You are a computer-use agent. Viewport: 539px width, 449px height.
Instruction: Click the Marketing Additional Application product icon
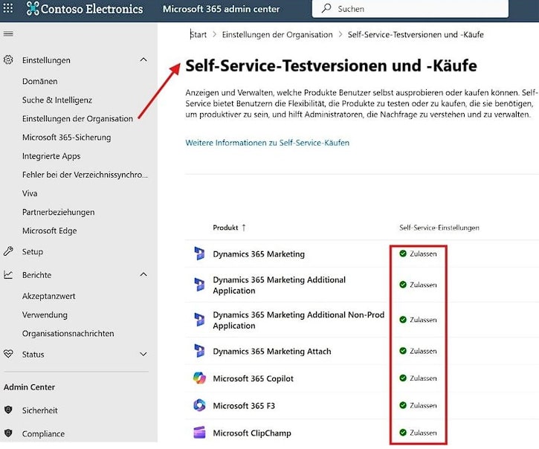click(x=199, y=285)
